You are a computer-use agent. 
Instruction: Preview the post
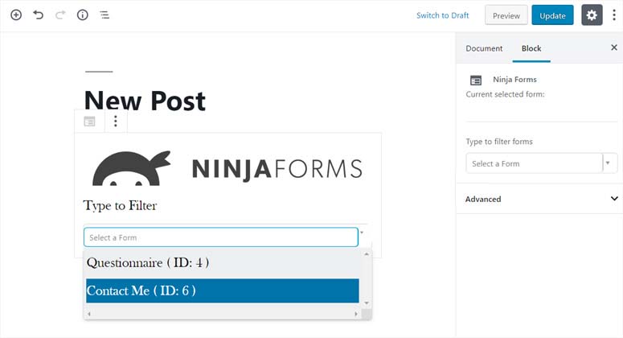click(506, 15)
